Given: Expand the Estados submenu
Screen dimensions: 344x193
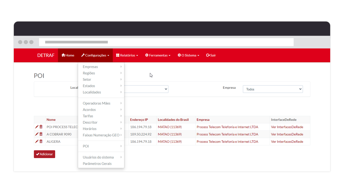Looking at the screenshot, I should tap(101, 86).
